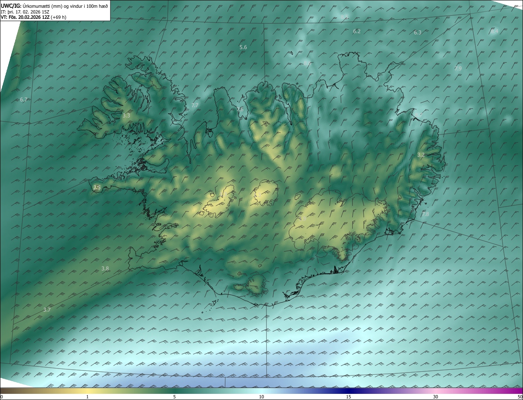Click the 6.7 value label on the map
The width and height of the screenshot is (523, 400).
(24, 100)
